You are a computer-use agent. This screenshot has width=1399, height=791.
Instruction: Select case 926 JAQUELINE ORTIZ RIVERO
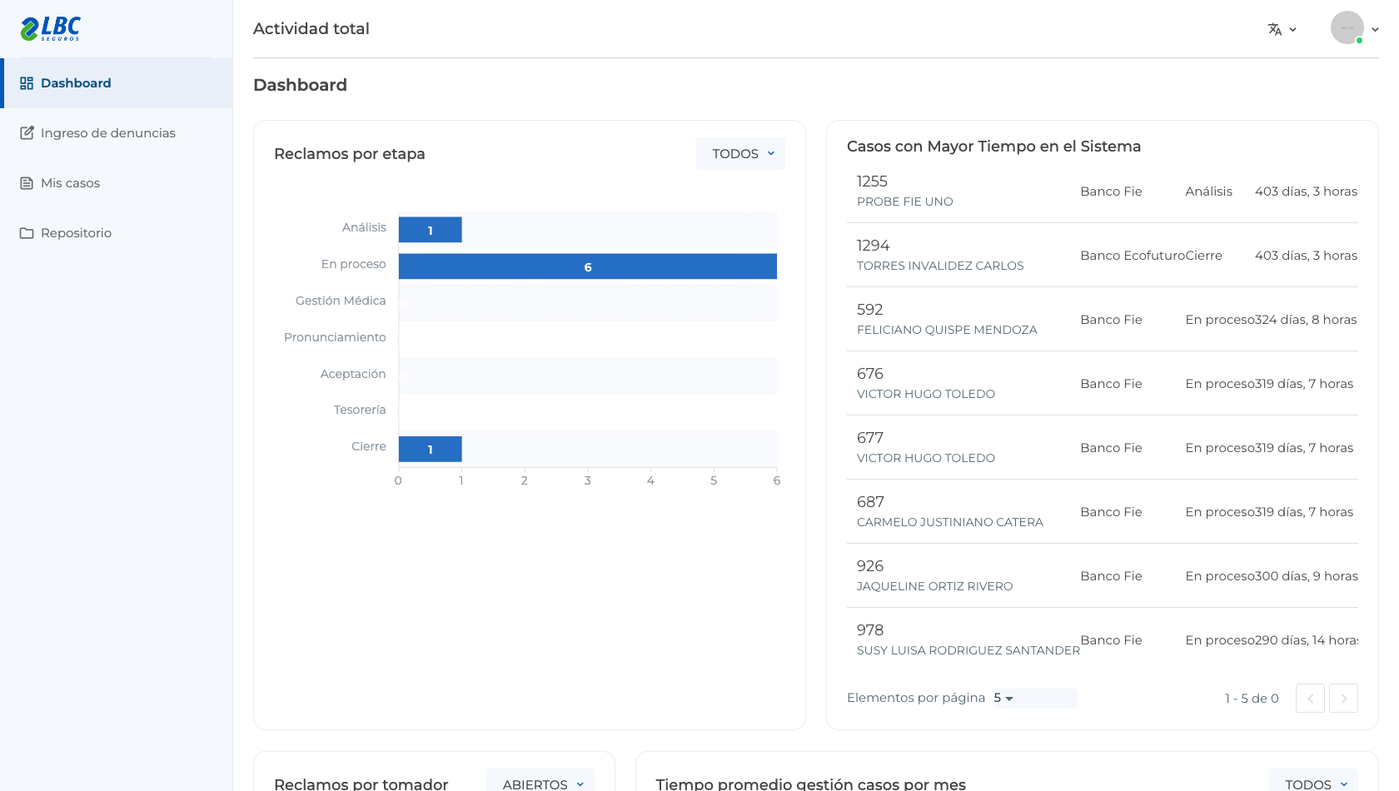(1103, 576)
